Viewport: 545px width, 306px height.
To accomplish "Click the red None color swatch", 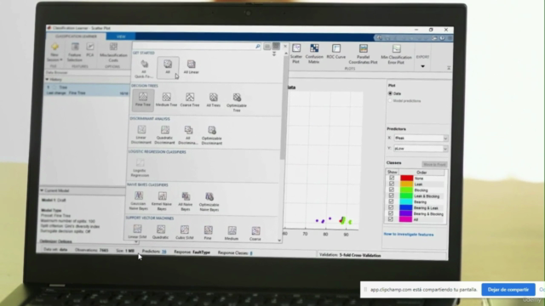I will pyautogui.click(x=407, y=178).
